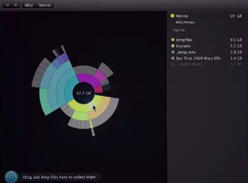Click the Top List heading
Viewport: 248px width, 183px height.
(x=179, y=30)
